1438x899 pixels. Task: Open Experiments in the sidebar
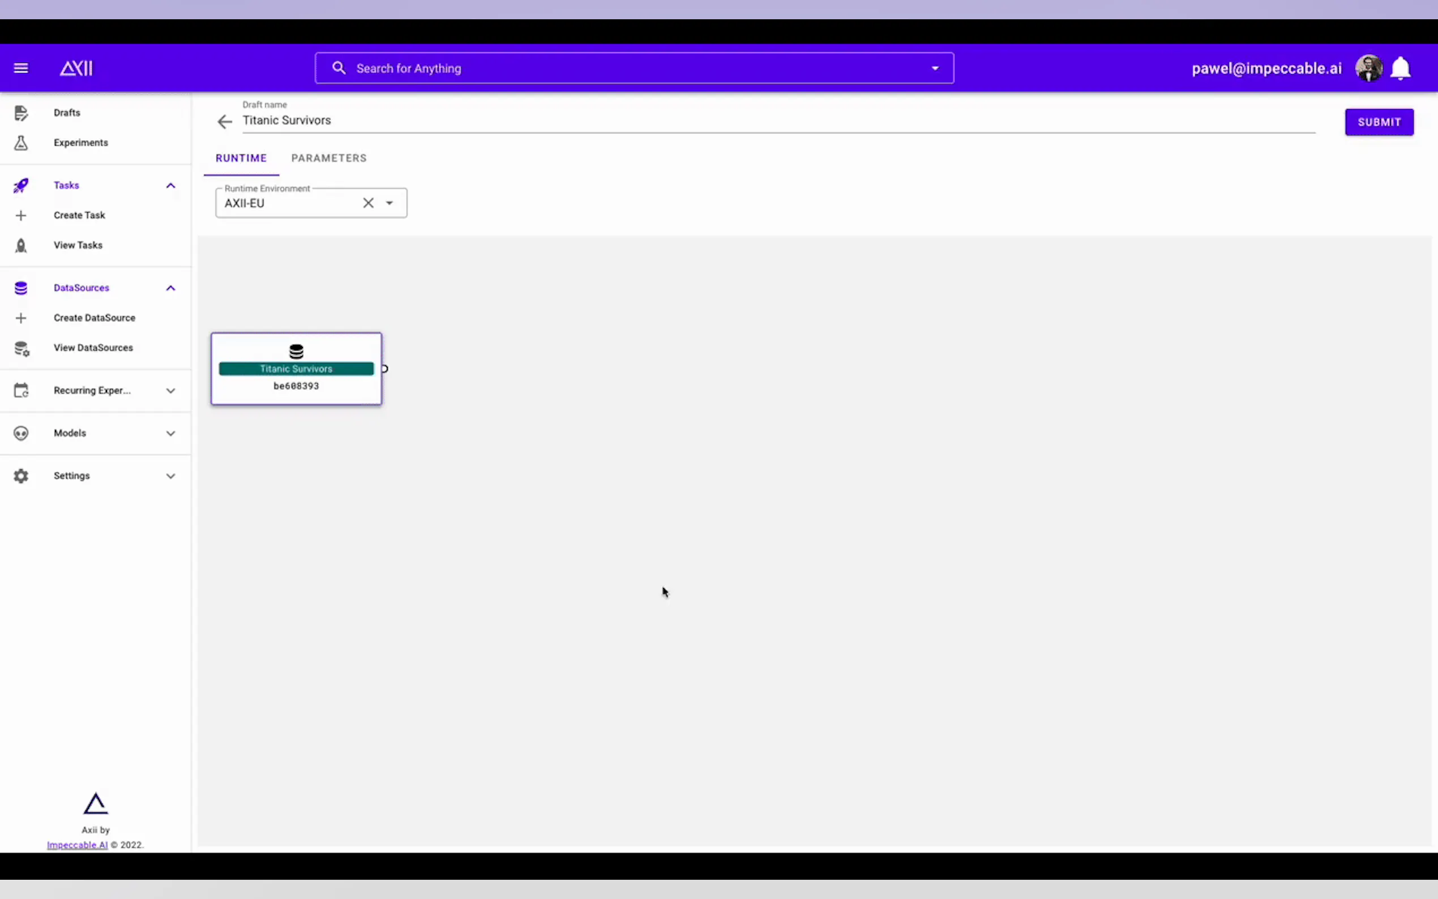pyautogui.click(x=80, y=143)
